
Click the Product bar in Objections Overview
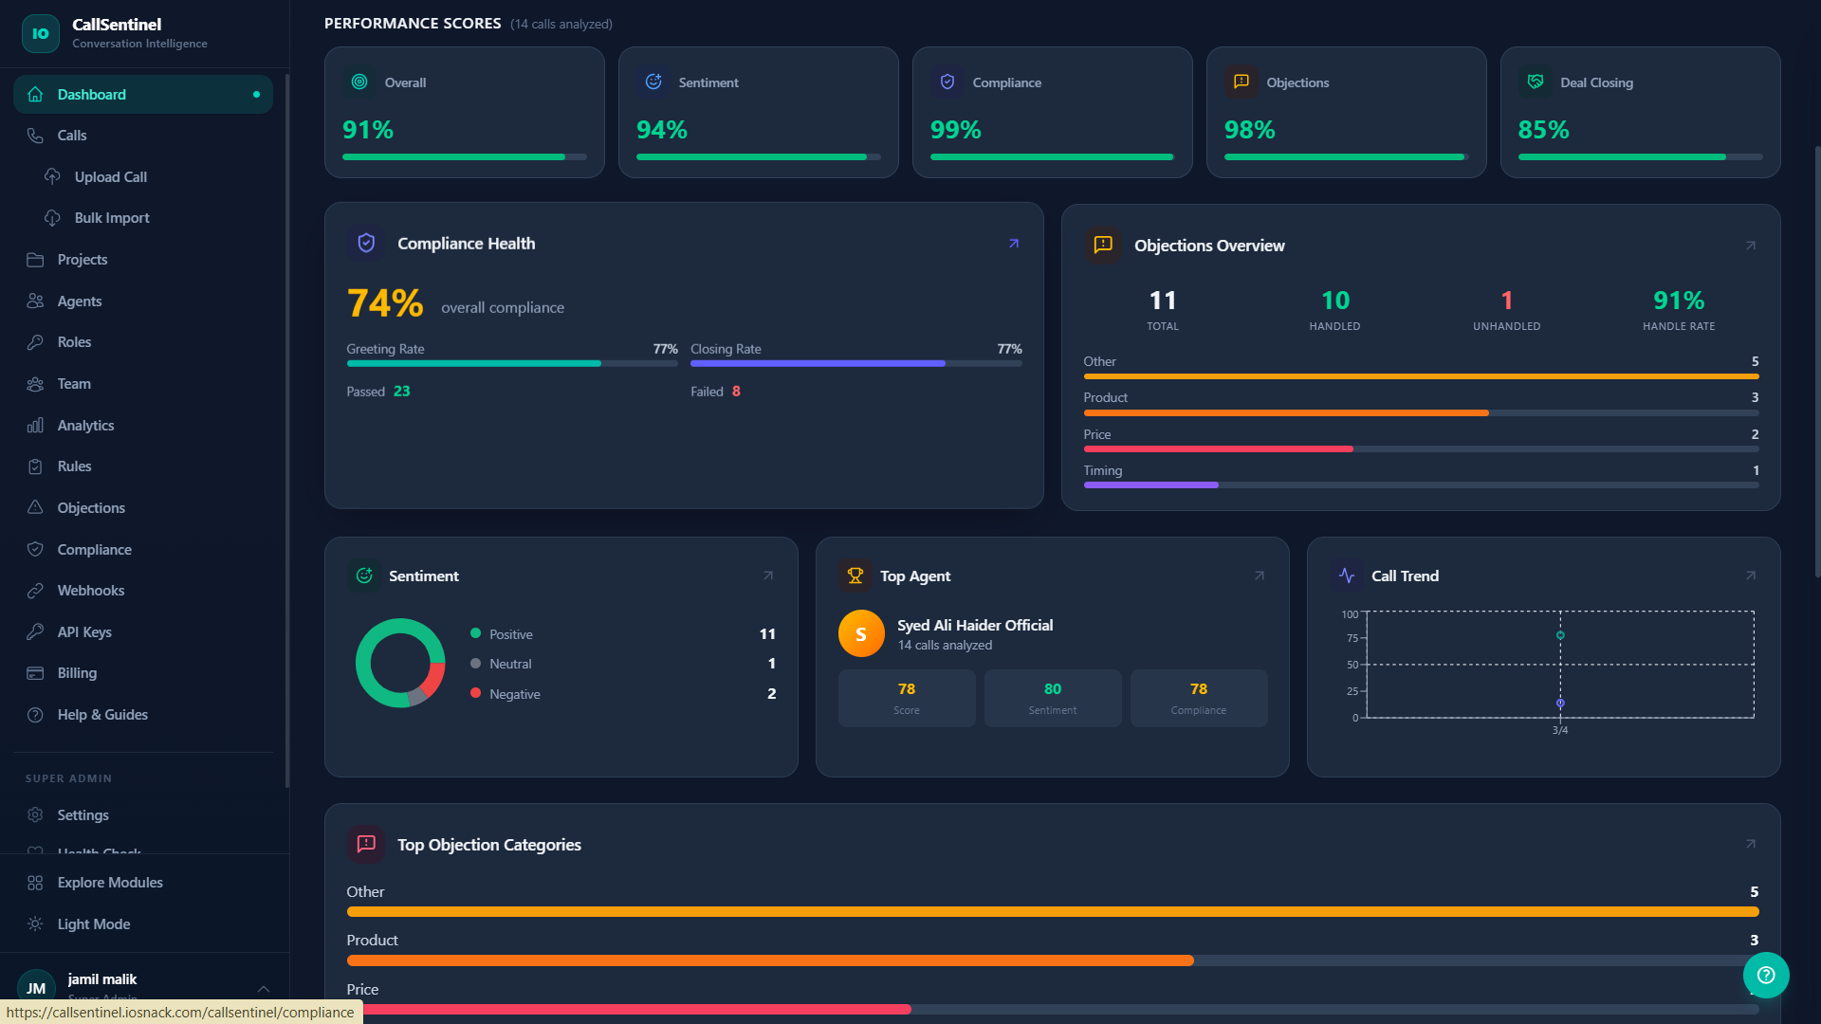click(1421, 413)
